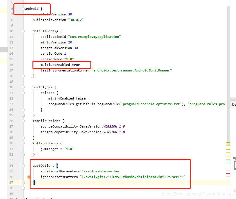236x199 pixels.
Task: Click line number 34 in the gutter
Action: (x=11, y=166)
